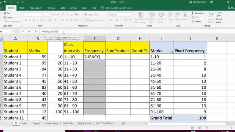Viewport: 235px width, 132px height.
Task: Open Conditional Formatting menu
Action: coord(140,18)
